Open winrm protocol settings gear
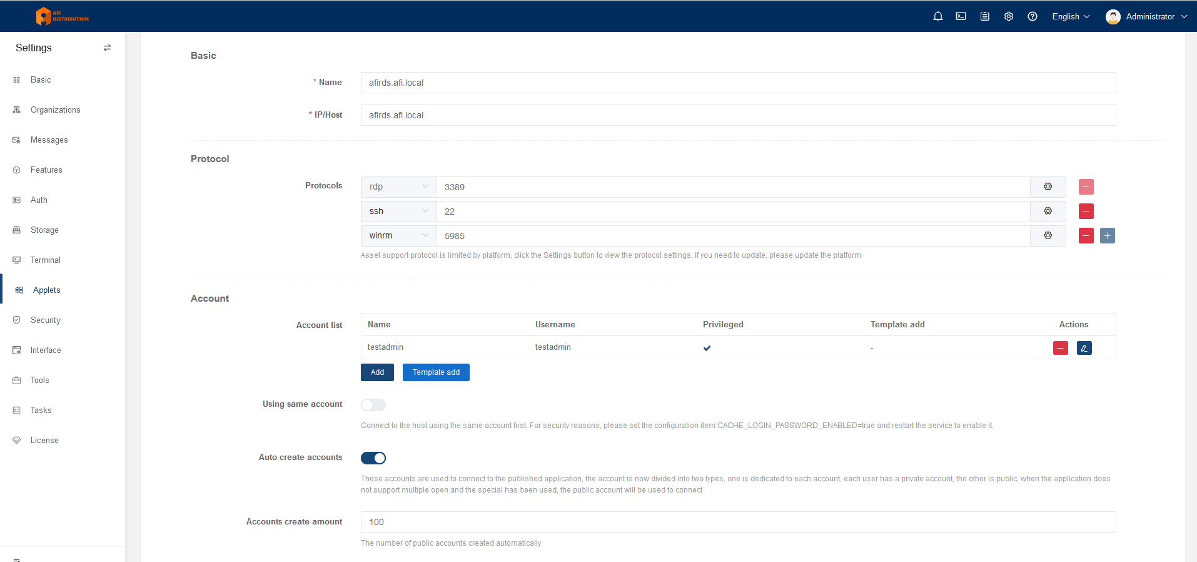This screenshot has width=1197, height=562. (x=1048, y=235)
